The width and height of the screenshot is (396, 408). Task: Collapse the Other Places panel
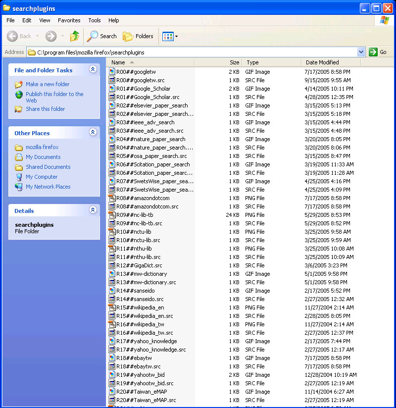93,132
